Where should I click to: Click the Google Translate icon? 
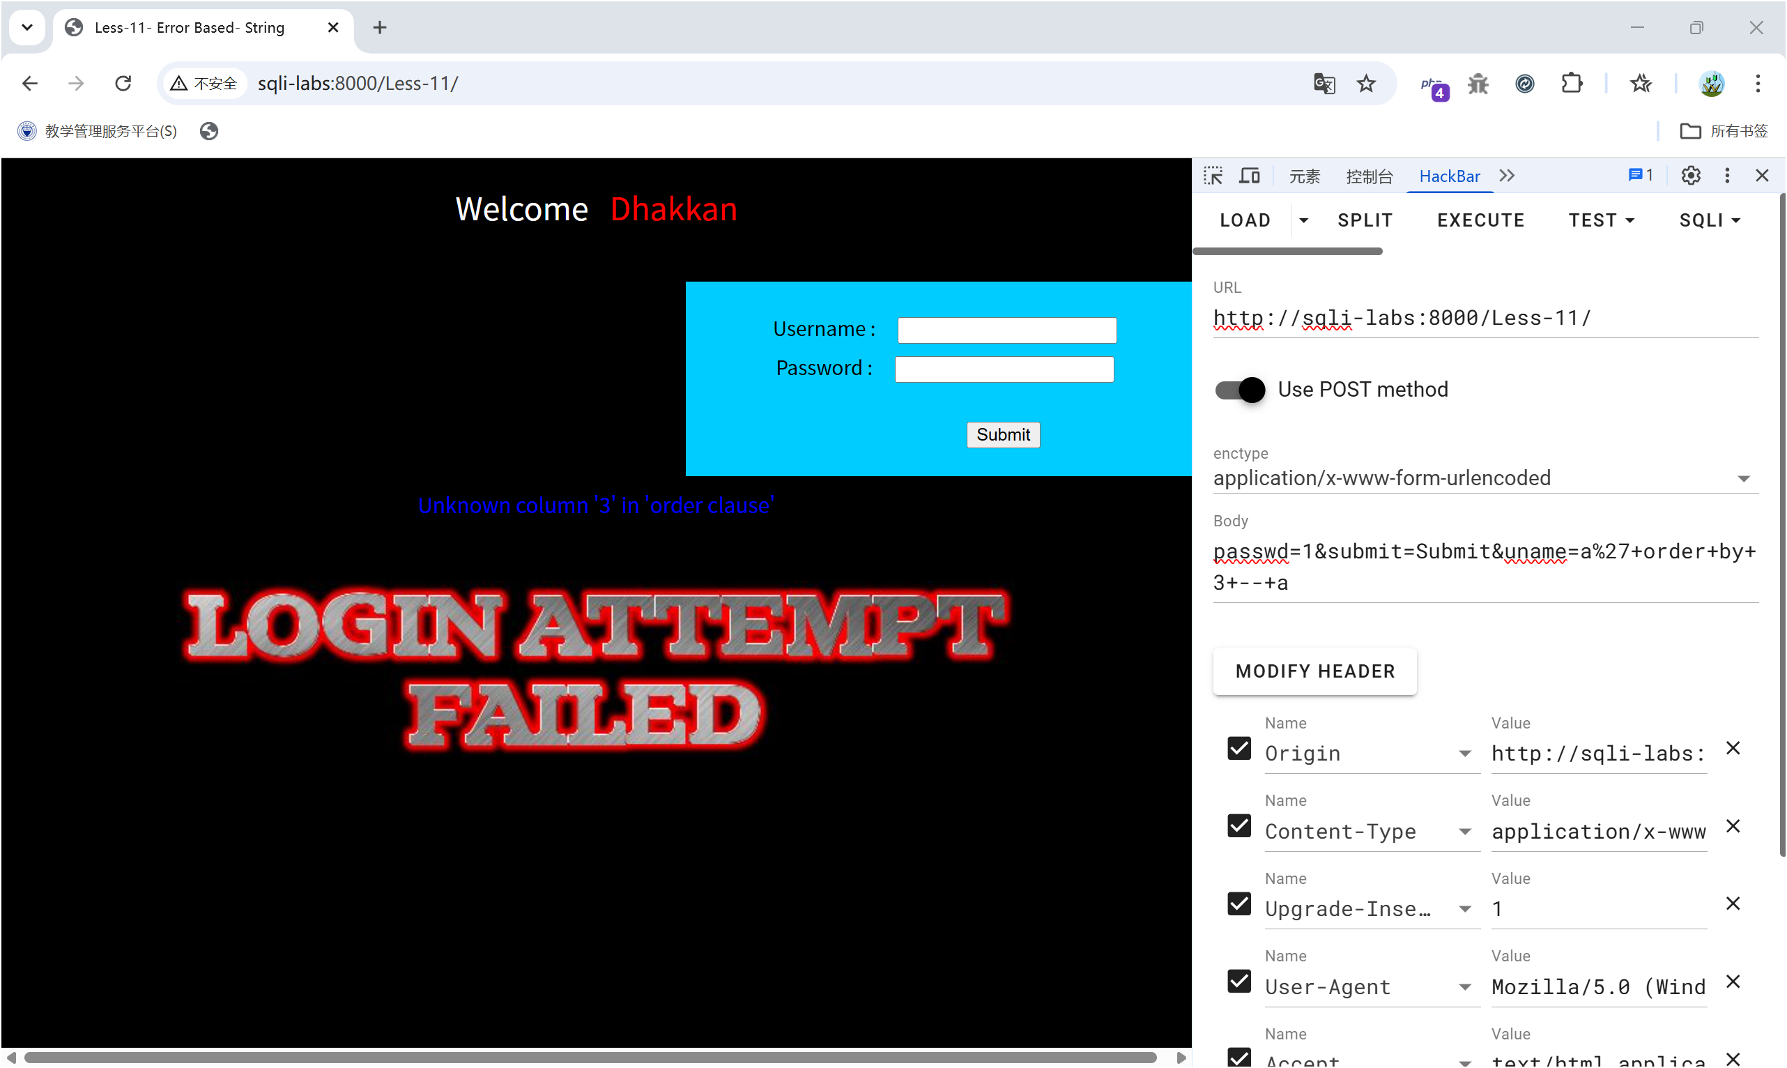click(1324, 84)
